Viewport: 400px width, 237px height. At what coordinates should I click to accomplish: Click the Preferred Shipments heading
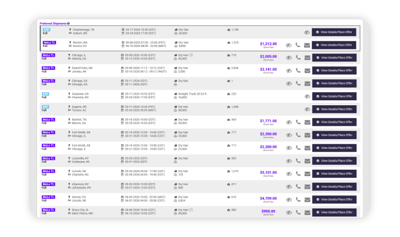[x=53, y=23]
